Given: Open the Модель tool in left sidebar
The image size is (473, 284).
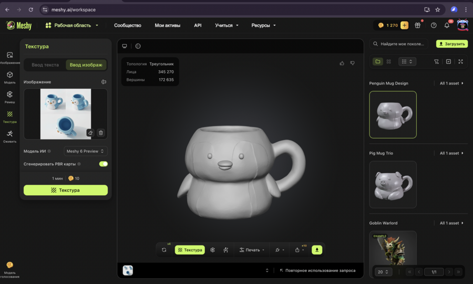Looking at the screenshot, I should [9, 77].
